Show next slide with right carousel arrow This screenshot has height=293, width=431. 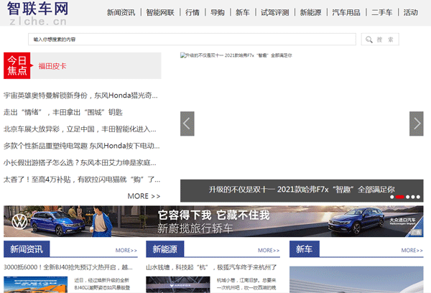[417, 124]
